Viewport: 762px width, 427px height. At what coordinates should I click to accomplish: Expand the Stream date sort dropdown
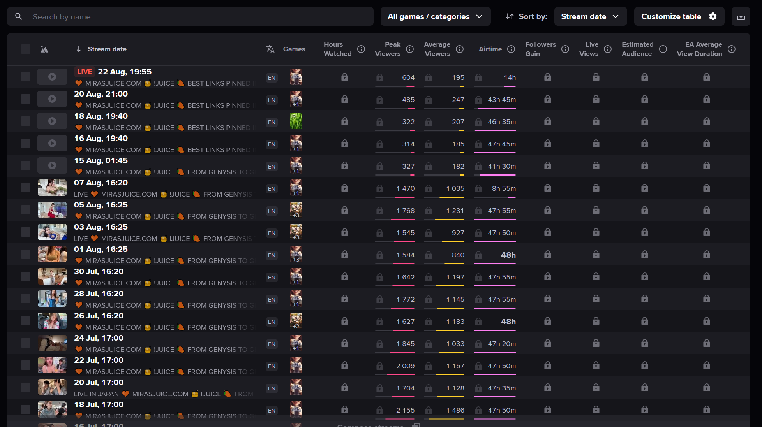[590, 16]
